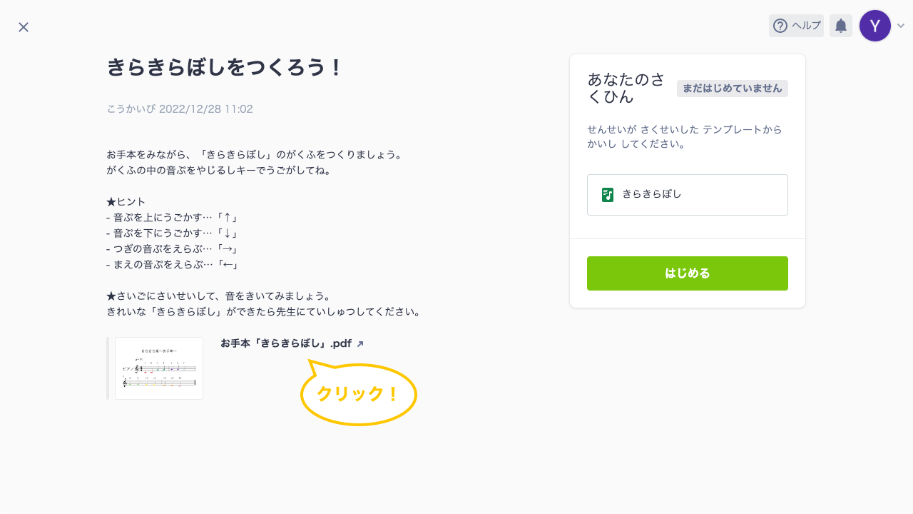Click the bold PDF filename text
Viewport: 913px width, 514px height.
pyautogui.click(x=285, y=343)
